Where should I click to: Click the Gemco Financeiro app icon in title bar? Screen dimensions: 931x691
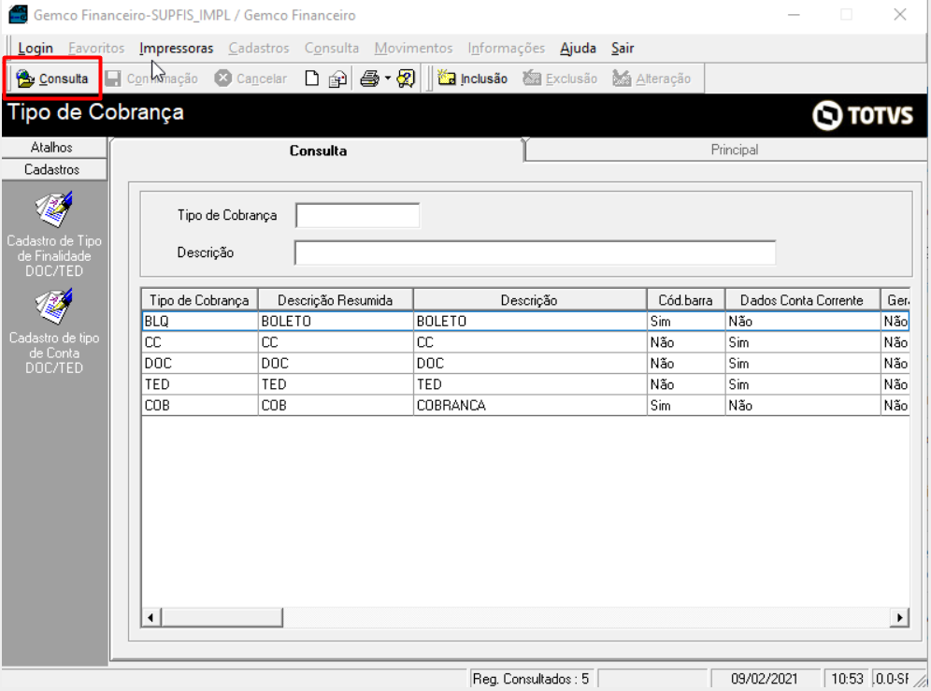18,14
